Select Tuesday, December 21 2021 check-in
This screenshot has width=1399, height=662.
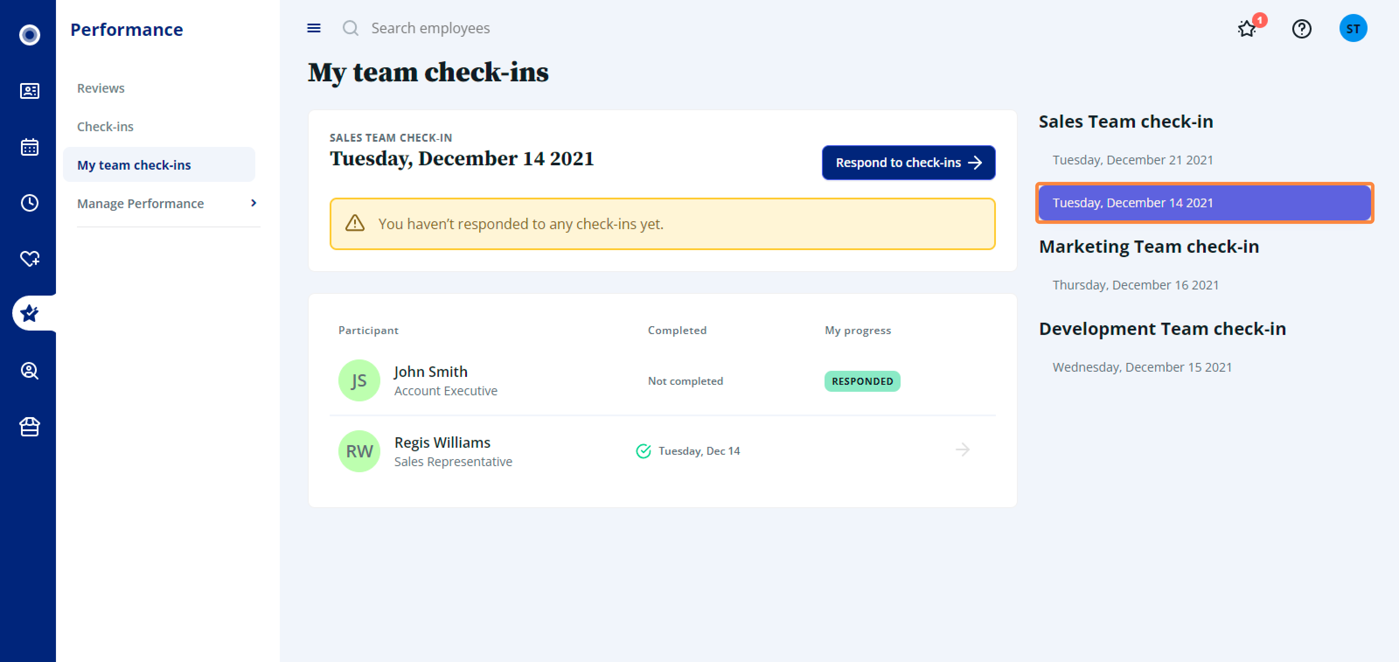[x=1132, y=160]
